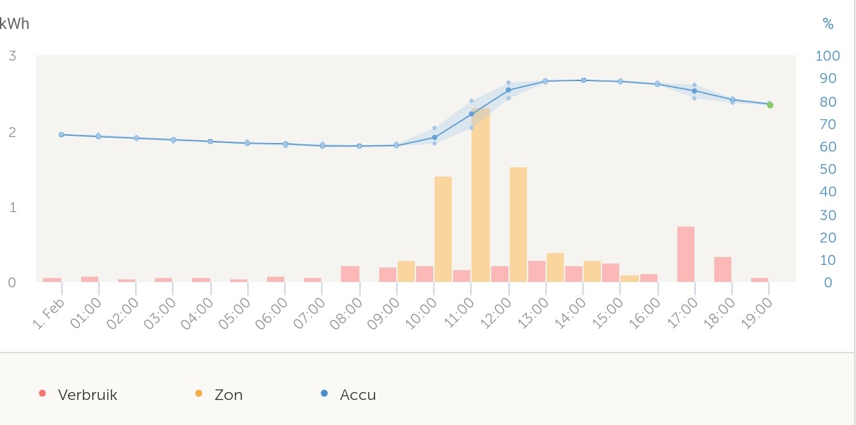
Task: Click the red Verbruik legend dot
Action: click(43, 394)
